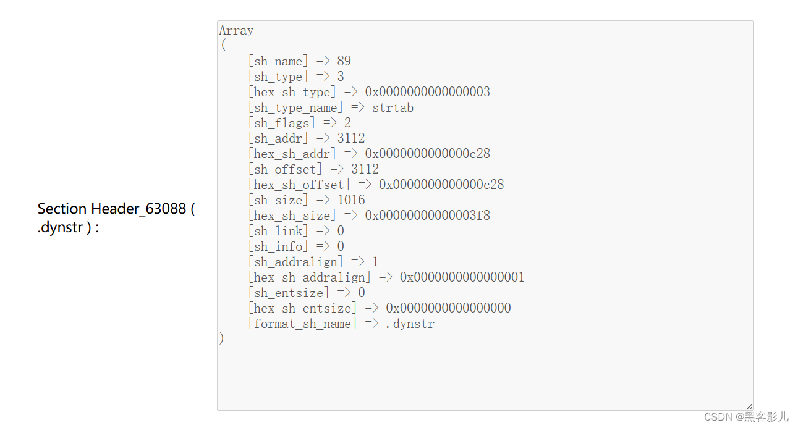
Task: Click the [hex_sh_addr] line
Action: [x=368, y=154]
